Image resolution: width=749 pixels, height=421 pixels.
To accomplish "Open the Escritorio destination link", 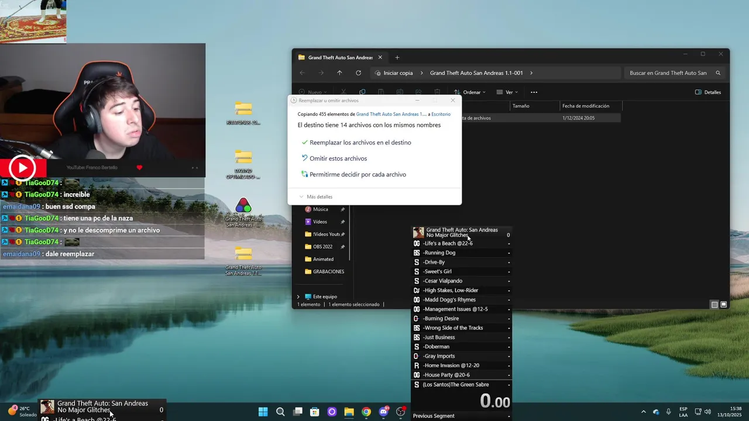I will click(441, 115).
